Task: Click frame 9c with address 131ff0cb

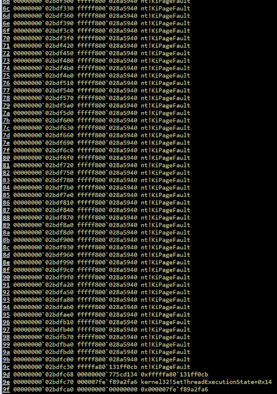Action: 6,367
